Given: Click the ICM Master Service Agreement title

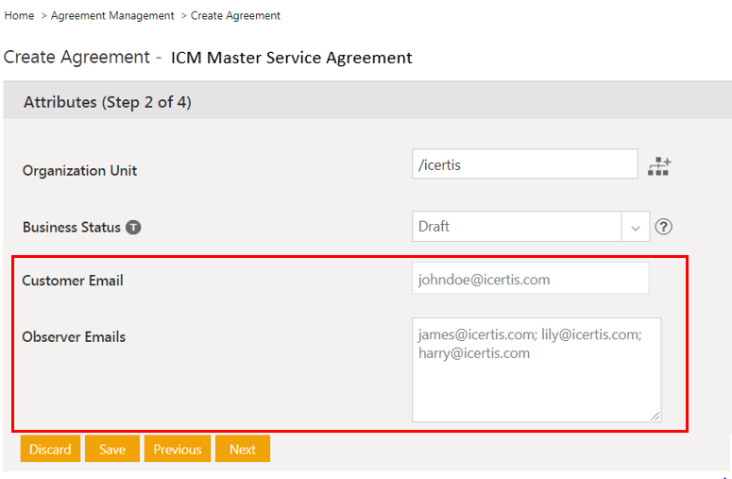Looking at the screenshot, I should tap(291, 58).
